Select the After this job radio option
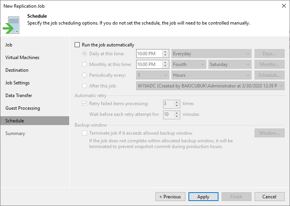Screen dimensions: 290x206 [x=84, y=86]
